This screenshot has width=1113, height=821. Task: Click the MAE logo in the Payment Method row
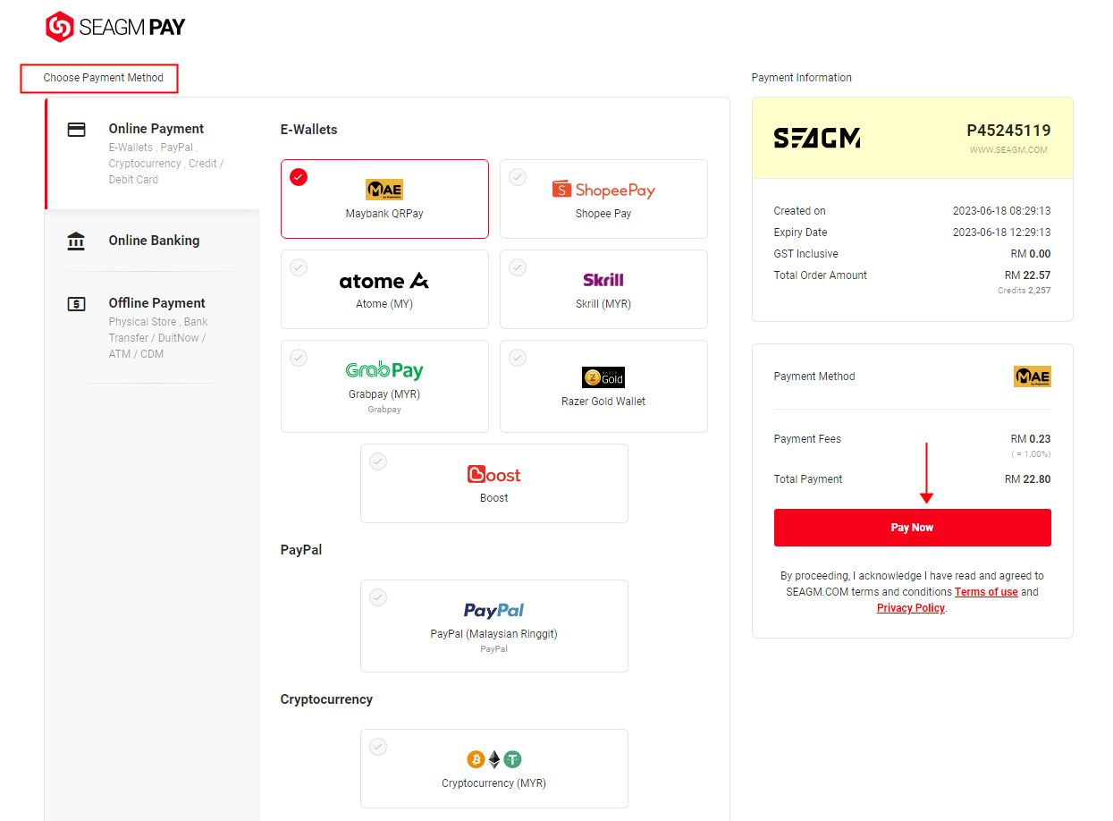click(1033, 377)
